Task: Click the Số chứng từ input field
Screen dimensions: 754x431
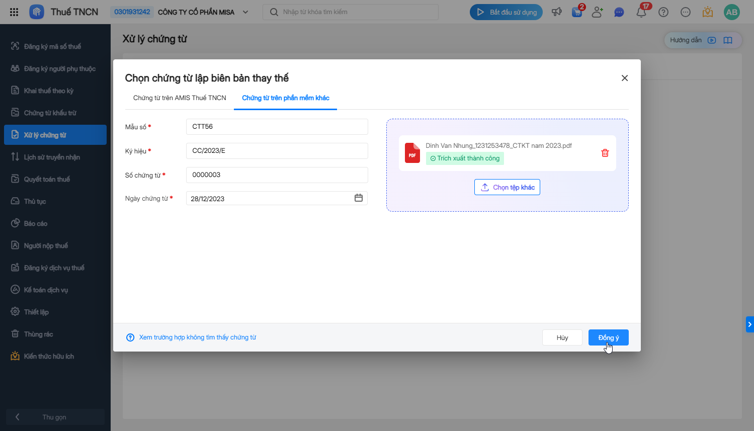Action: pyautogui.click(x=277, y=175)
